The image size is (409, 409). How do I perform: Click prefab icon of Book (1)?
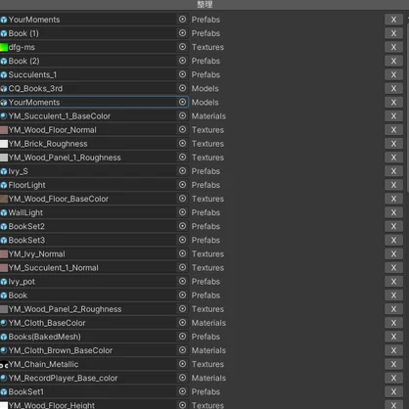4,33
